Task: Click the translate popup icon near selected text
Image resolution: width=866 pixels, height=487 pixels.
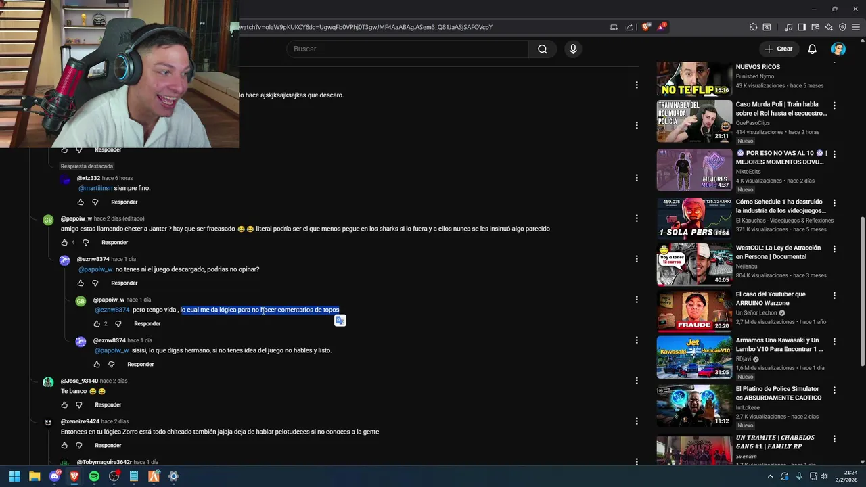Action: pos(340,321)
